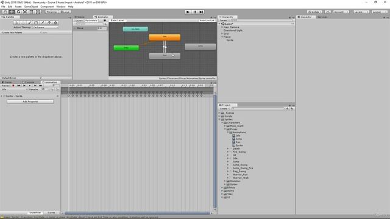Go to previous keyframe in Animation
This screenshot has width=390, height=219.
(x=24, y=86)
